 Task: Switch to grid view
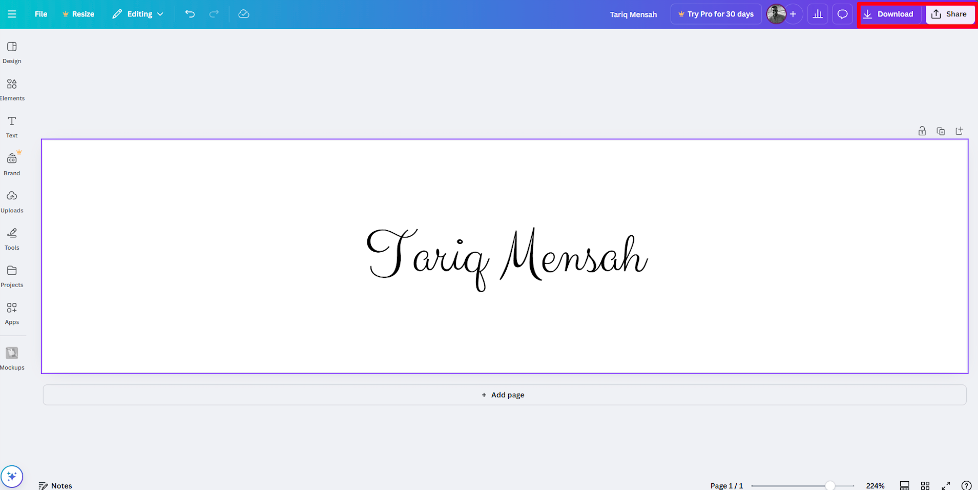[925, 485]
